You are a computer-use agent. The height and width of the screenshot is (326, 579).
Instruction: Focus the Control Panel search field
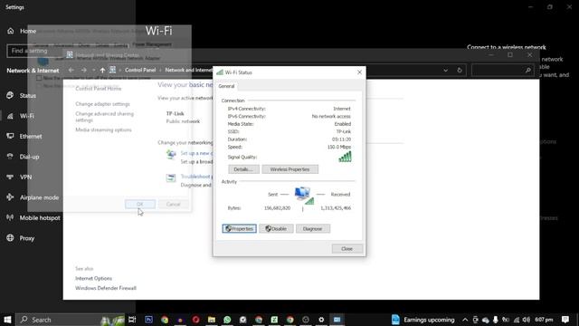503,71
